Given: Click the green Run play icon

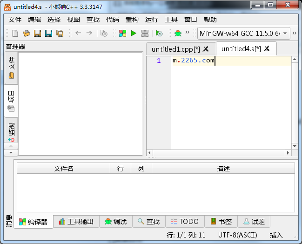Looking at the screenshot, I should coord(134,33).
